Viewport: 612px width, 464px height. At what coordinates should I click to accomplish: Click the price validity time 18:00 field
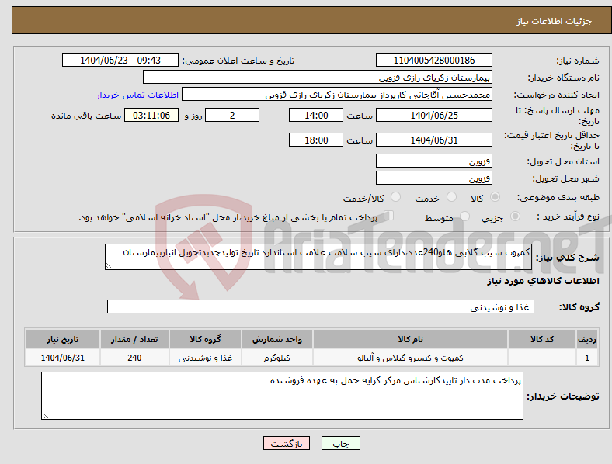click(x=316, y=140)
